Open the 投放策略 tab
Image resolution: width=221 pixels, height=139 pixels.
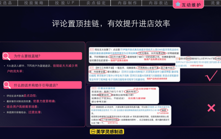click(x=33, y=3)
